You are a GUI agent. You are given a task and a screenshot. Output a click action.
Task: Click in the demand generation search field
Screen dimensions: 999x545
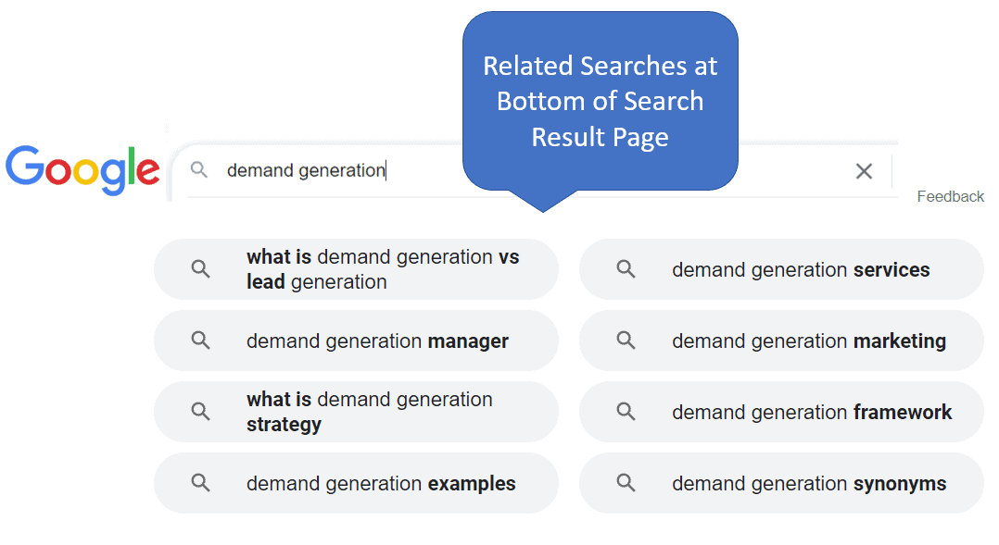point(306,170)
